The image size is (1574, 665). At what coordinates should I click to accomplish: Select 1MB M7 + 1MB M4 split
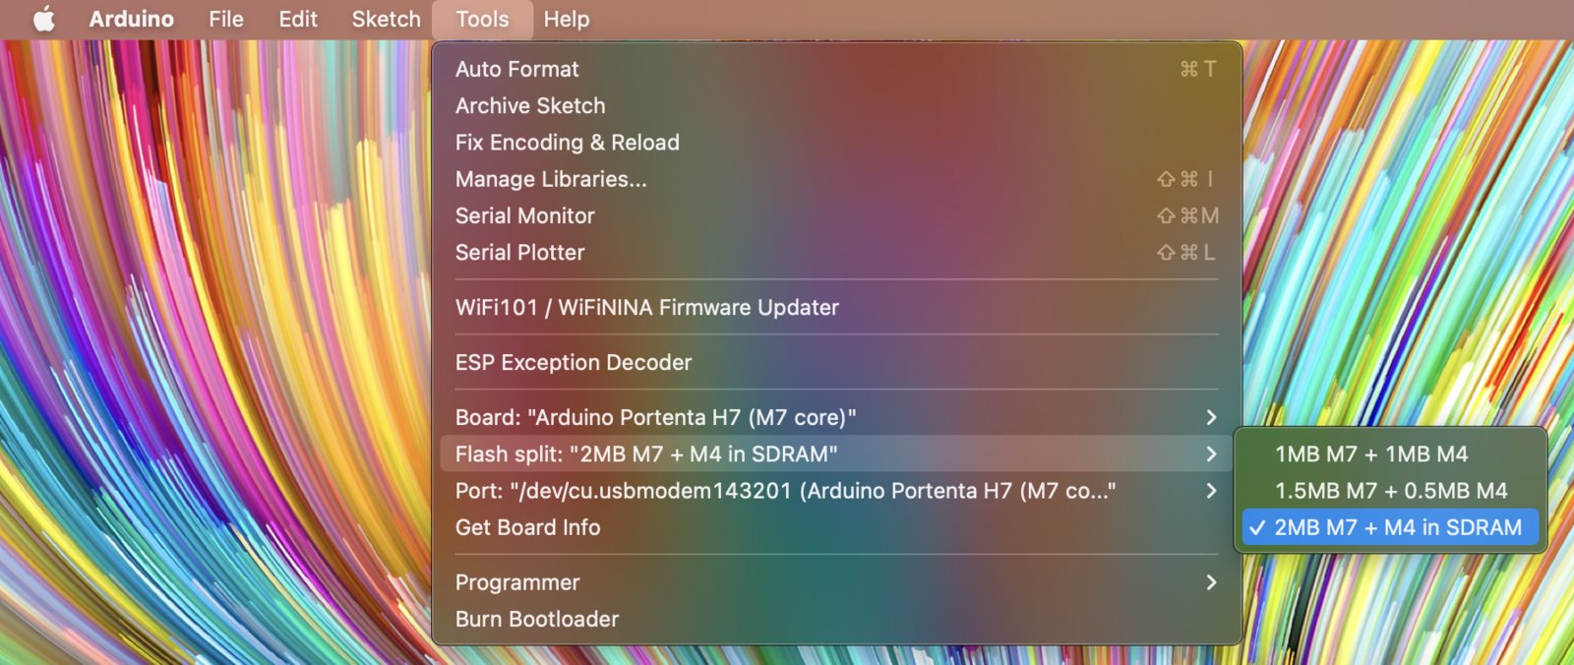pyautogui.click(x=1390, y=453)
